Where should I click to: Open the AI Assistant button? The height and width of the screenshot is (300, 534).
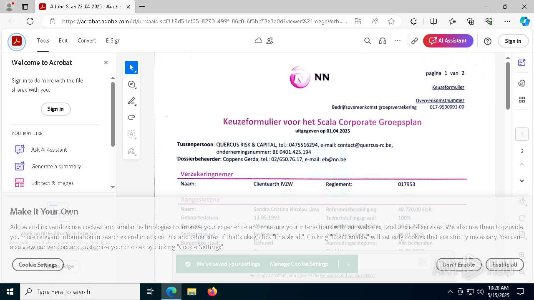[448, 41]
